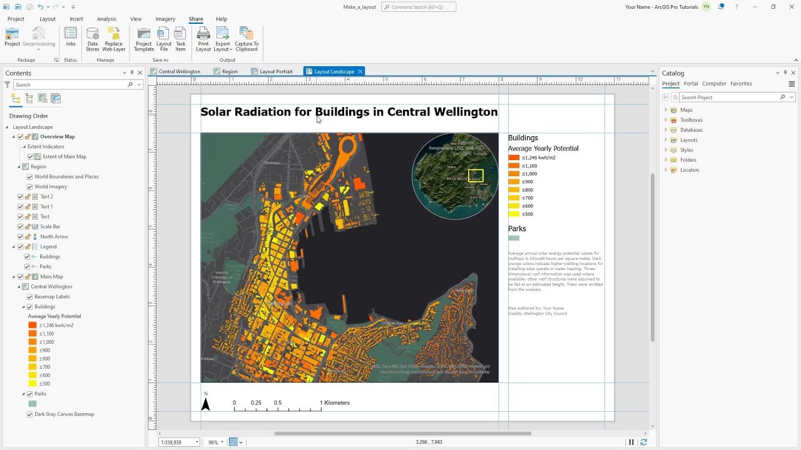Open the Jobs status button
This screenshot has width=801, height=450.
click(71, 37)
